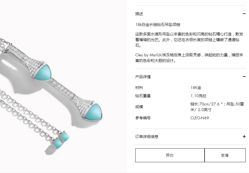Screen dimensions: 249x173
Task: Collapse the 产品详情 section minus icon
Action: pyautogui.click(x=244, y=77)
